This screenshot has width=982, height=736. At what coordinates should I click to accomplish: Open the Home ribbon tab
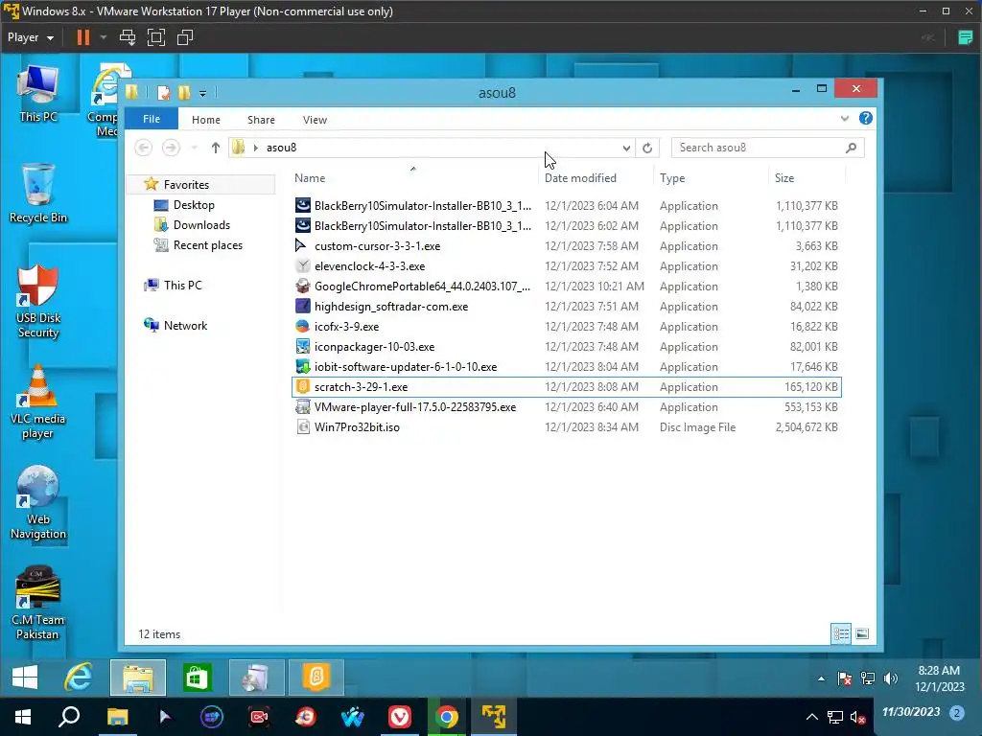206,120
